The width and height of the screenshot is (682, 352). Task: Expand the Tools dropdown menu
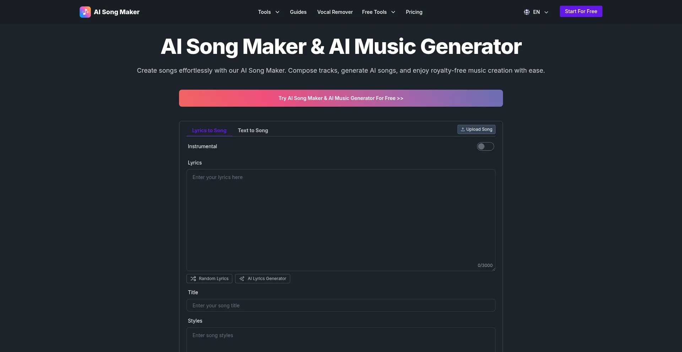coord(269,12)
